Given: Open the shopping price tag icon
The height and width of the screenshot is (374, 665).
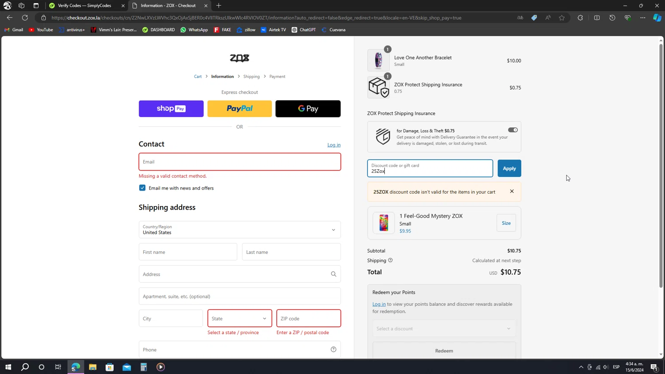Looking at the screenshot, I should pyautogui.click(x=534, y=18).
